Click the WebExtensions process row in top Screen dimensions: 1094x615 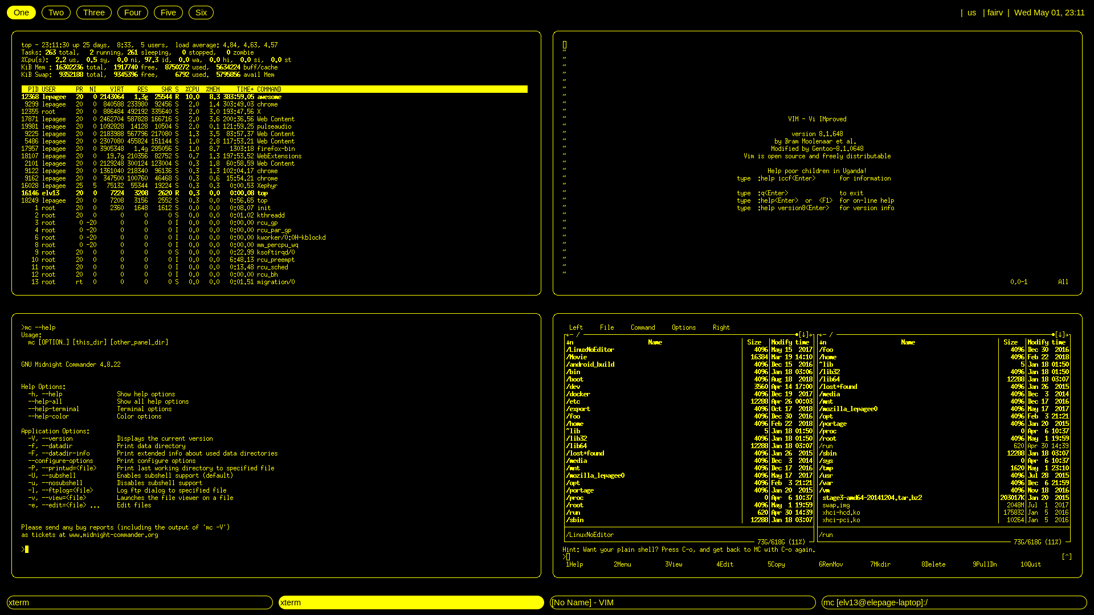click(x=162, y=156)
